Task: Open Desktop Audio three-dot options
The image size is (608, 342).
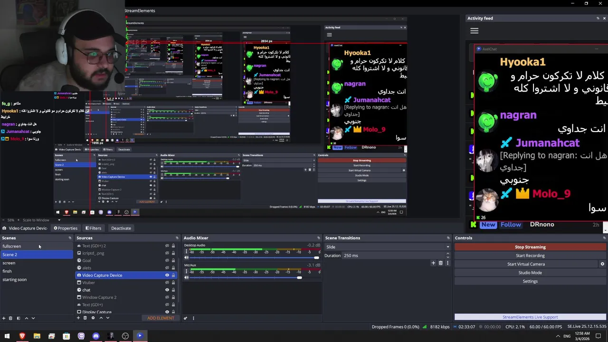Action: (186, 251)
